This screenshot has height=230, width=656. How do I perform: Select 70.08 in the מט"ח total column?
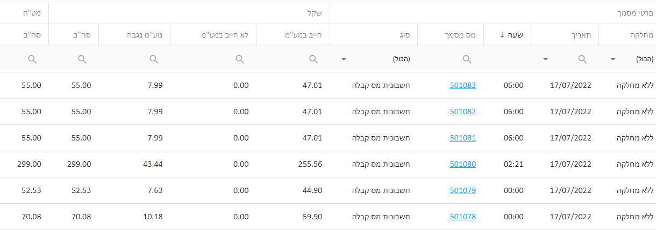(31, 217)
